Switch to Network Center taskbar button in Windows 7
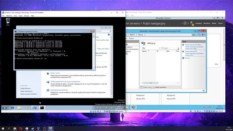This screenshot has height=131, width=233. tap(35, 108)
